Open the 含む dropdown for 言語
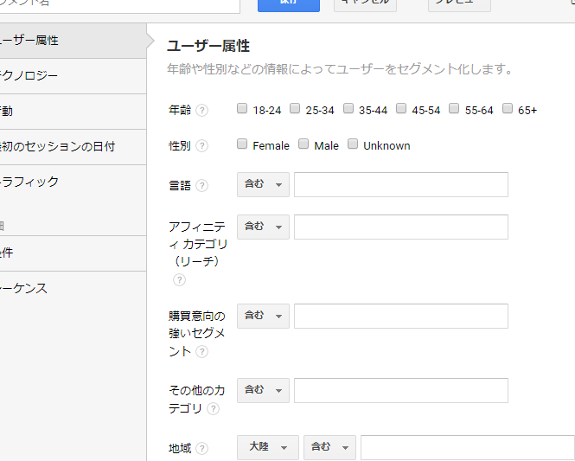Screen dimensions: 575x461 click(x=263, y=184)
